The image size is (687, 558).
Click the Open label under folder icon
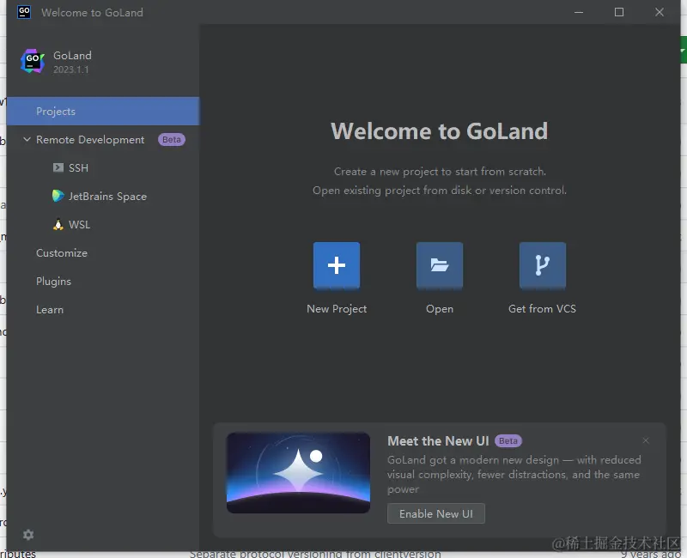[440, 309]
